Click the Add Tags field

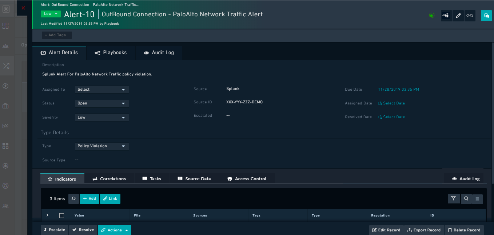(56, 35)
